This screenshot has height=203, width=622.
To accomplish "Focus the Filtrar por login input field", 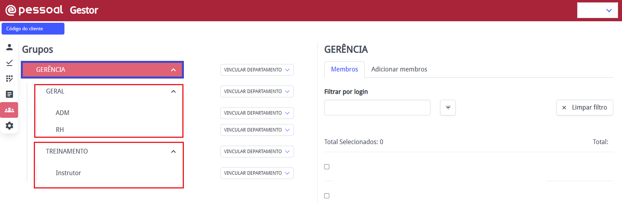I will (x=377, y=108).
